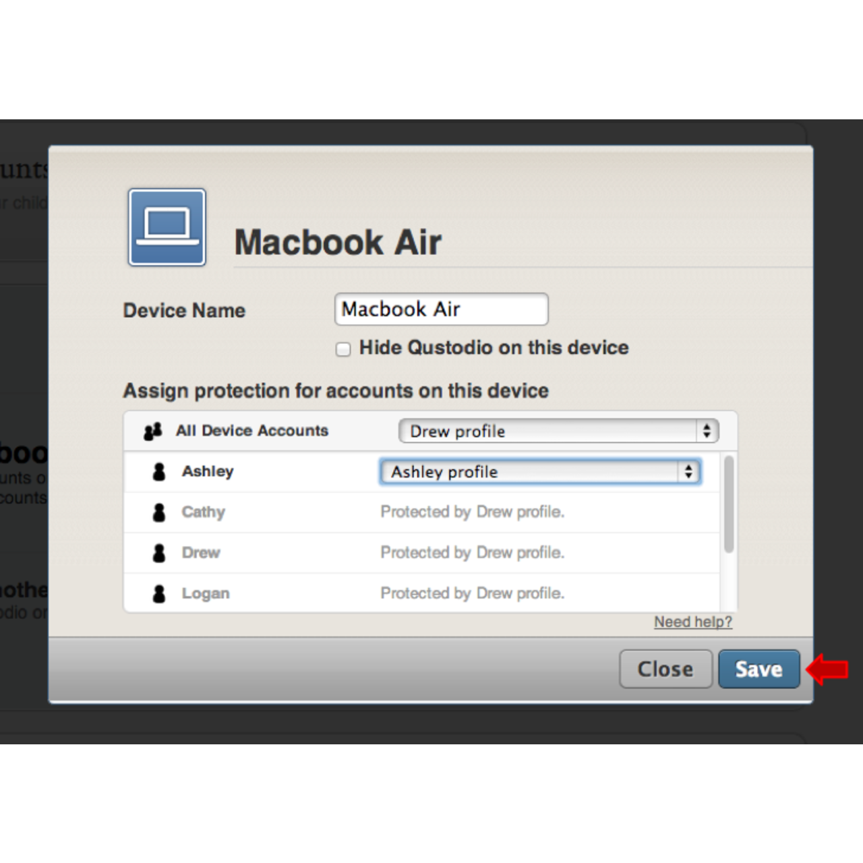
Task: Click Cathy's user account icon
Action: [x=159, y=512]
